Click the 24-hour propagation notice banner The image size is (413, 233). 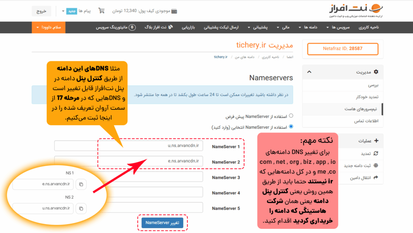pyautogui.click(x=162, y=94)
